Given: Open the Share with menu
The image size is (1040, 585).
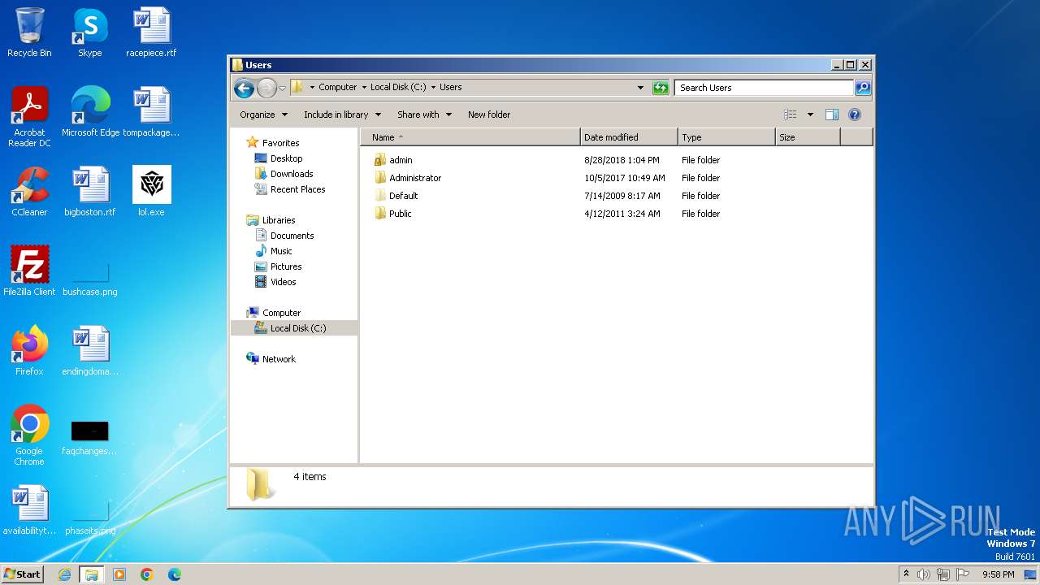Looking at the screenshot, I should (424, 115).
